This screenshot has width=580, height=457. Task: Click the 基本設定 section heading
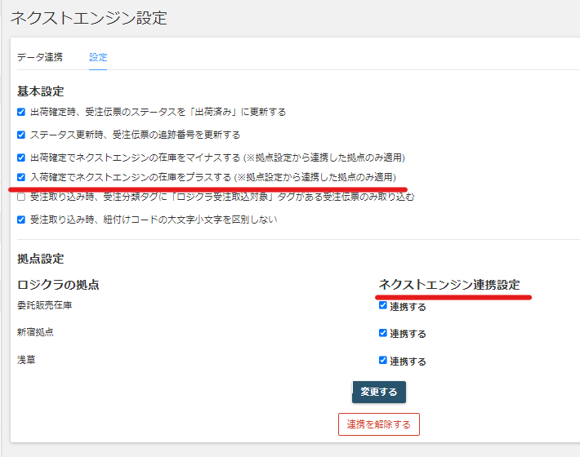[x=40, y=91]
